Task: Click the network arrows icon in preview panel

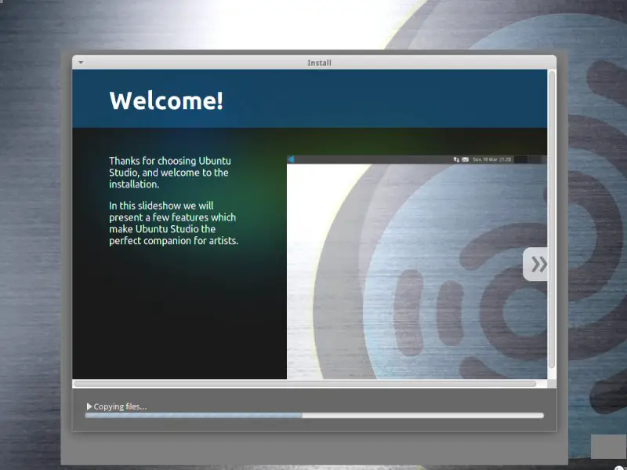Action: (456, 159)
